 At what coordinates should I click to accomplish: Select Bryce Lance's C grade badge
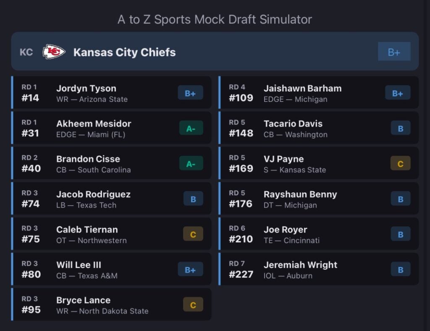(193, 305)
